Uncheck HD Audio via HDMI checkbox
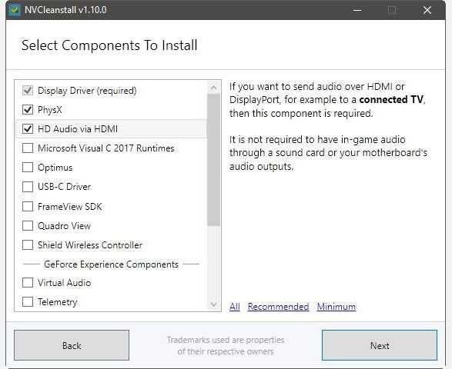The image size is (452, 369). coord(28,129)
